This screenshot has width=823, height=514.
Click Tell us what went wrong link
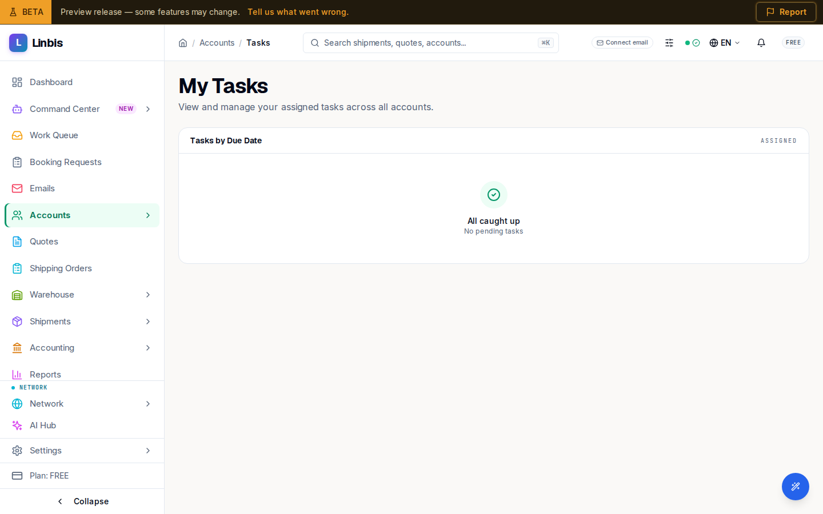298,12
